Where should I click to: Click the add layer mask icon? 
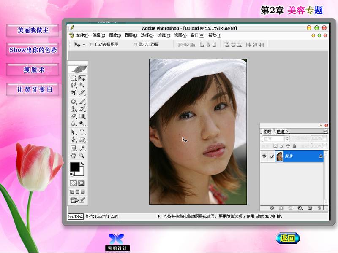281,208
